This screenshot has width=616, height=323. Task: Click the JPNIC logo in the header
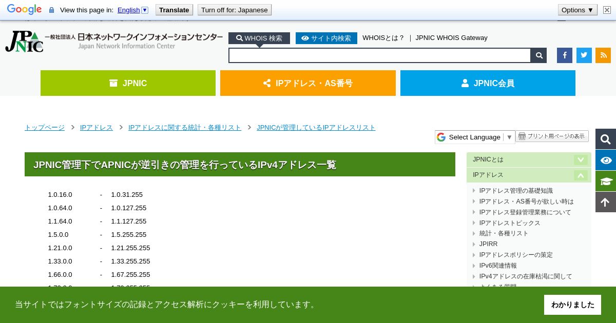pyautogui.click(x=114, y=42)
